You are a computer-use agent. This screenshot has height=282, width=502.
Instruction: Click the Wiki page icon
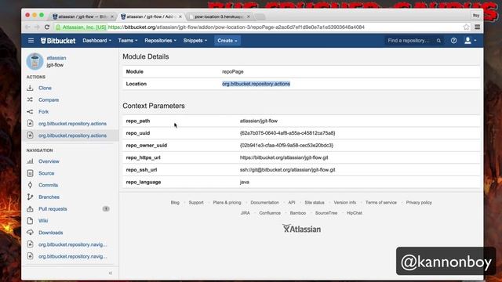[x=30, y=221]
